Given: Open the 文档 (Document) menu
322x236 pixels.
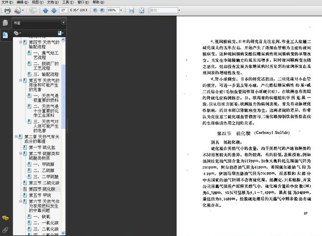Looking at the screenshot, I should click(53, 2).
